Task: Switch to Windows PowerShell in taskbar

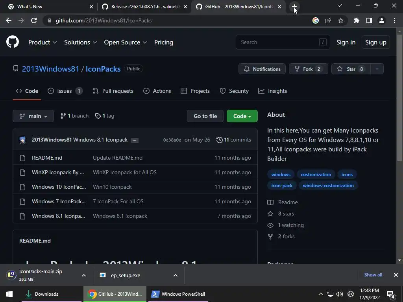Action: point(178,294)
